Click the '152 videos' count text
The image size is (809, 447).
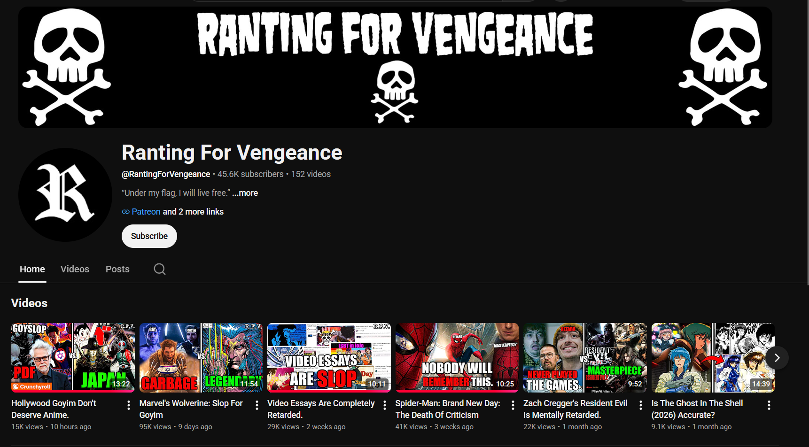tap(311, 174)
